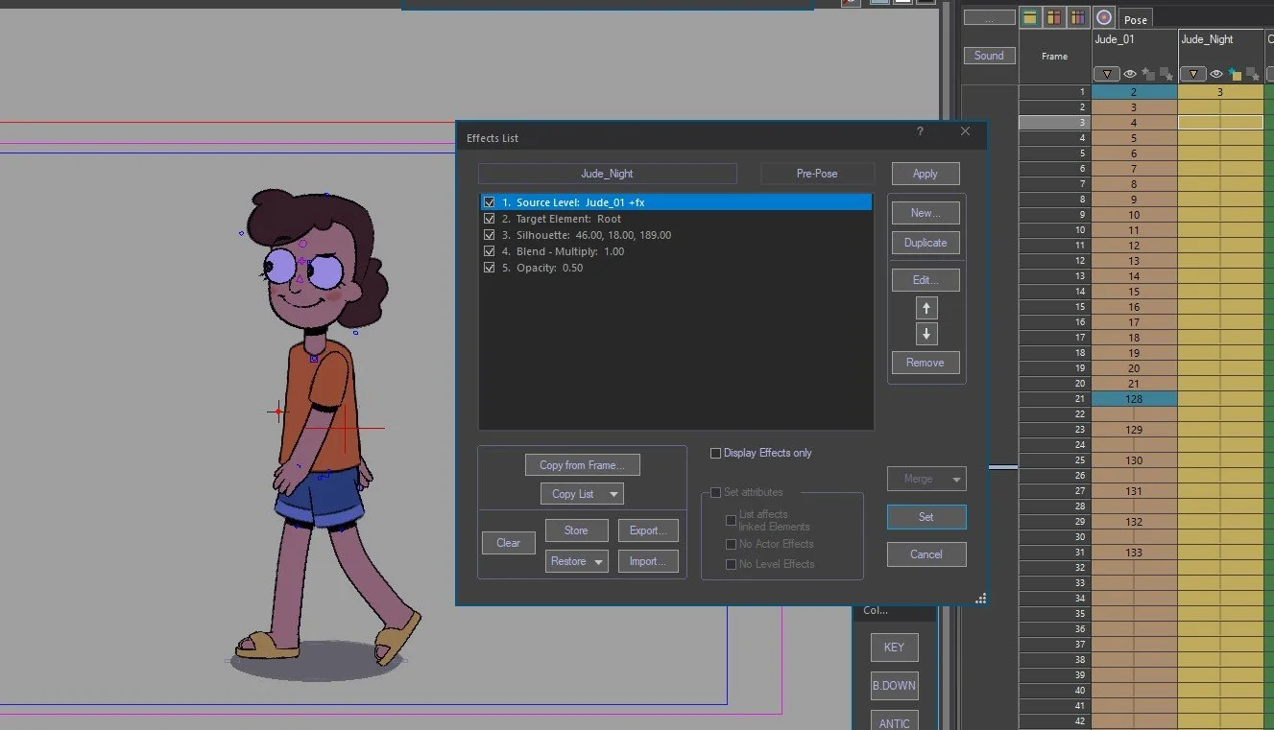
Task: Click the Sound button
Action: (989, 56)
